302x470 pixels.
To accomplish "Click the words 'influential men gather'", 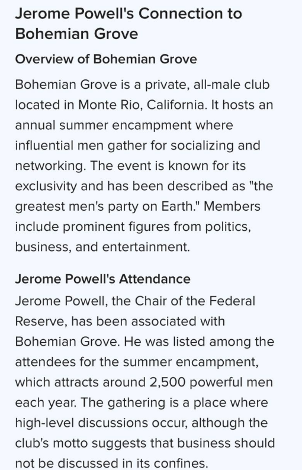I will point(81,146).
